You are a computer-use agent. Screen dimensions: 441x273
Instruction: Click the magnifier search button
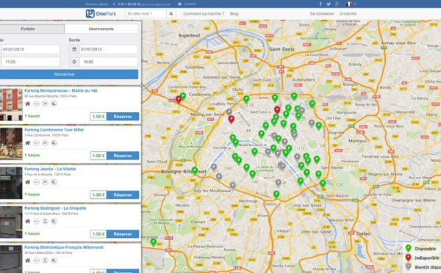[x=171, y=13]
